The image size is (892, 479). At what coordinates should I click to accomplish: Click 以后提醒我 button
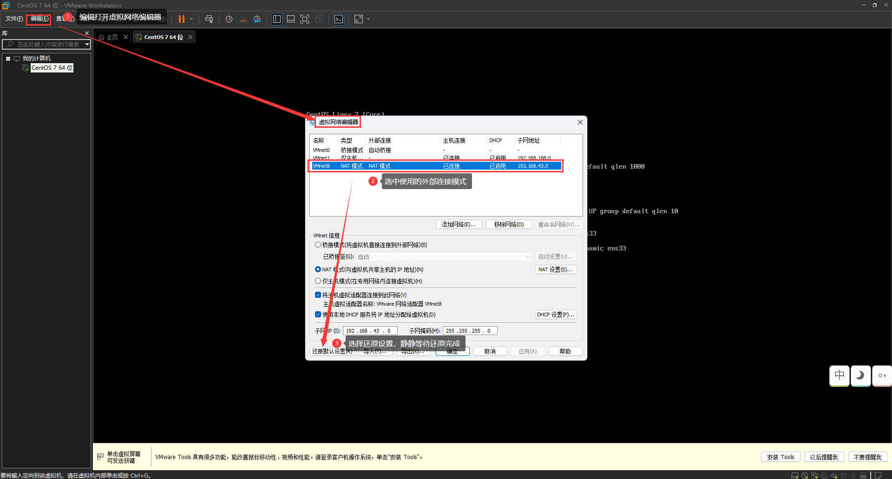tap(824, 457)
